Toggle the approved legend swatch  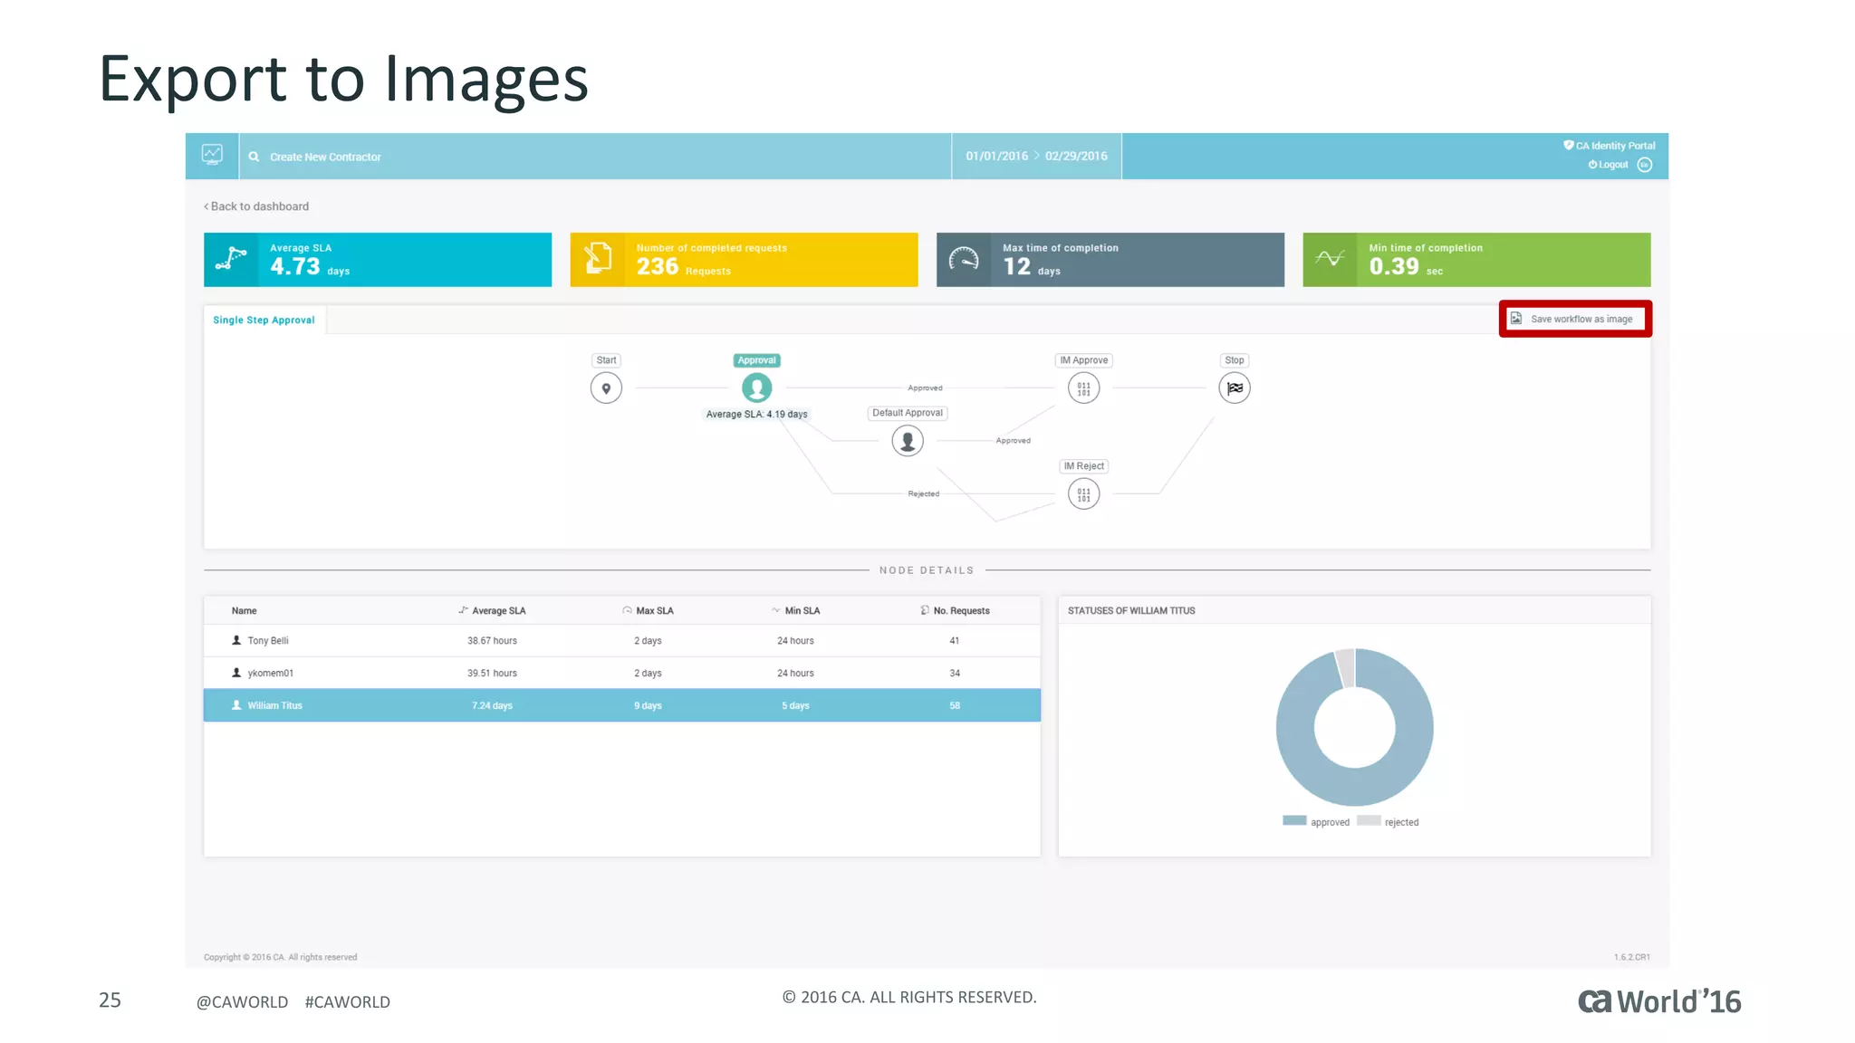[1294, 821]
